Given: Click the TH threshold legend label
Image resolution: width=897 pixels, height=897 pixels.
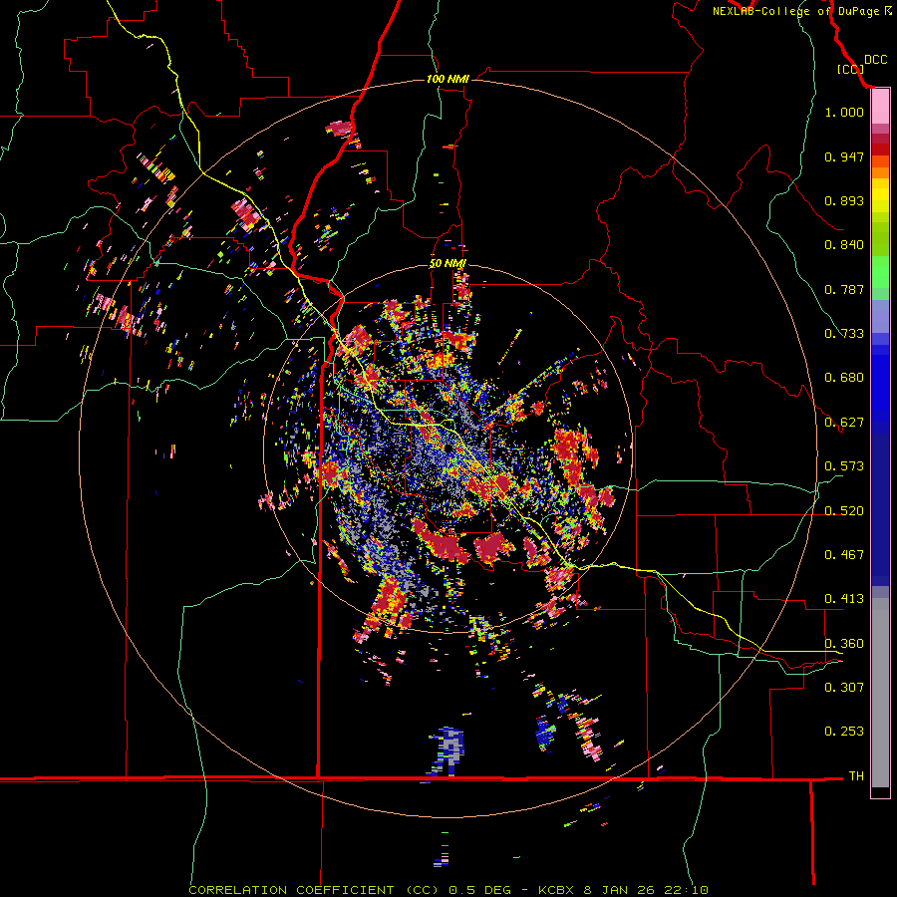Looking at the screenshot, I should tap(856, 776).
